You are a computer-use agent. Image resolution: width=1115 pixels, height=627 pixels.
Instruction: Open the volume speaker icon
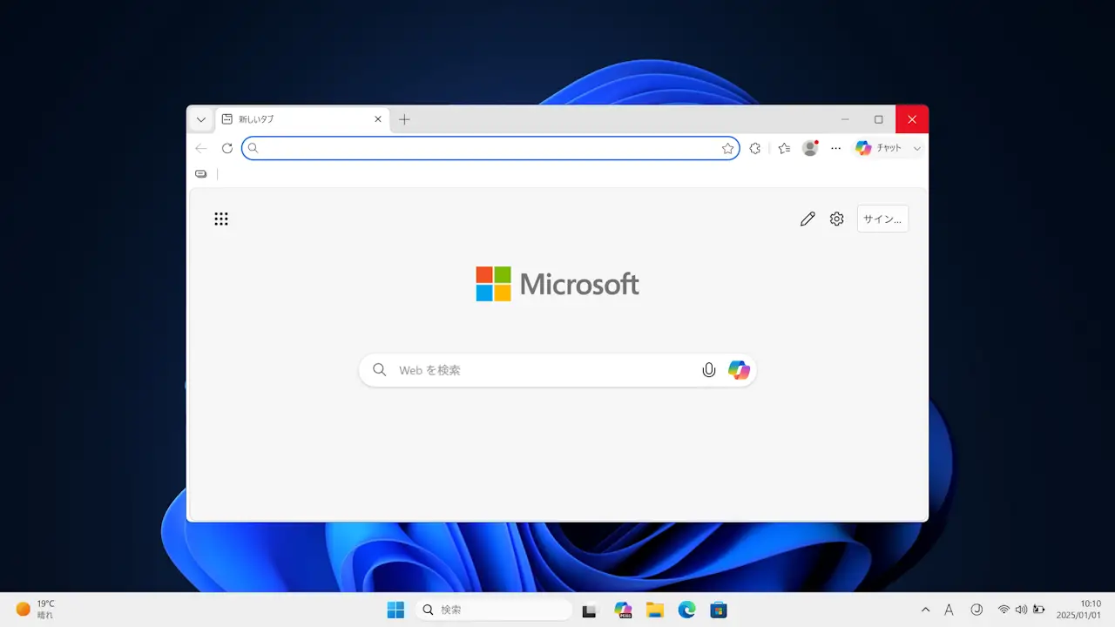[1021, 610]
